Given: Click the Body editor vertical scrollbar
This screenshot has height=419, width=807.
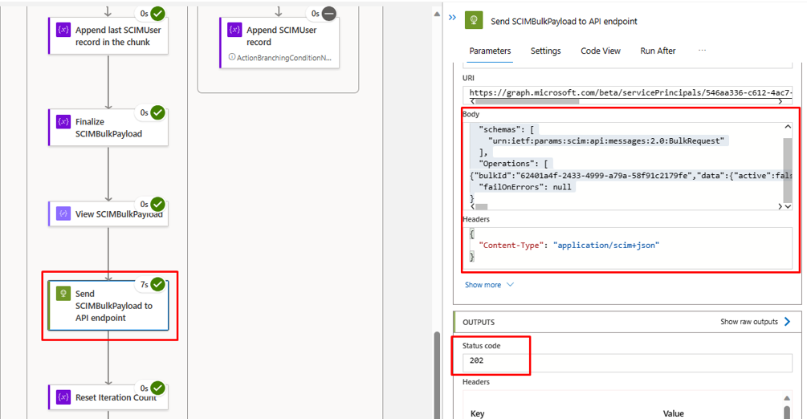Looking at the screenshot, I should tap(788, 170).
